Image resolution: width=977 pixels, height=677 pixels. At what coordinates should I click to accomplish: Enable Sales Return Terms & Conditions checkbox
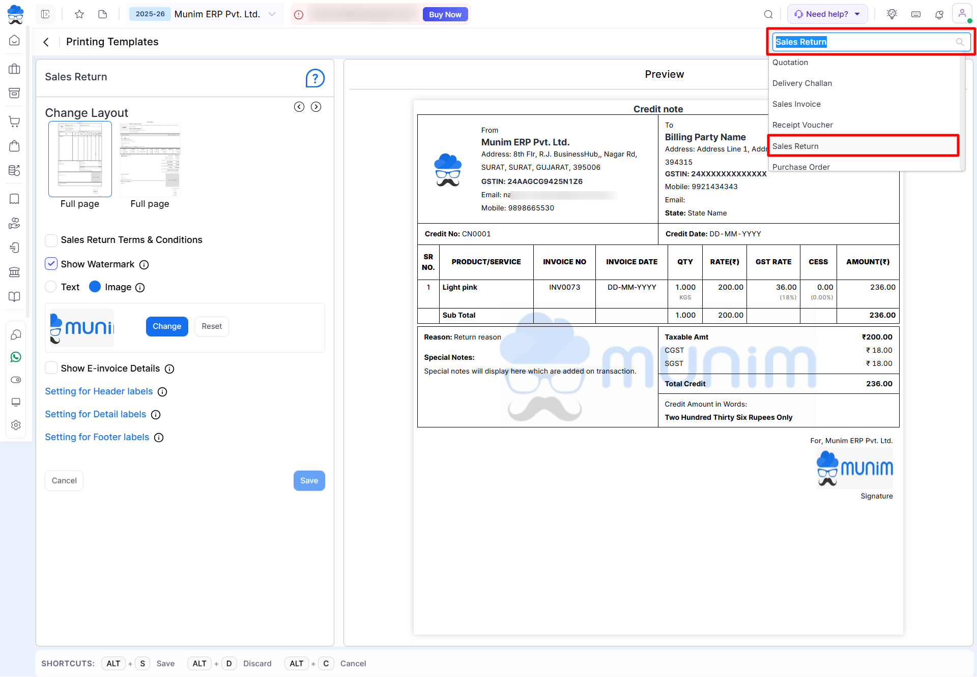pos(51,240)
